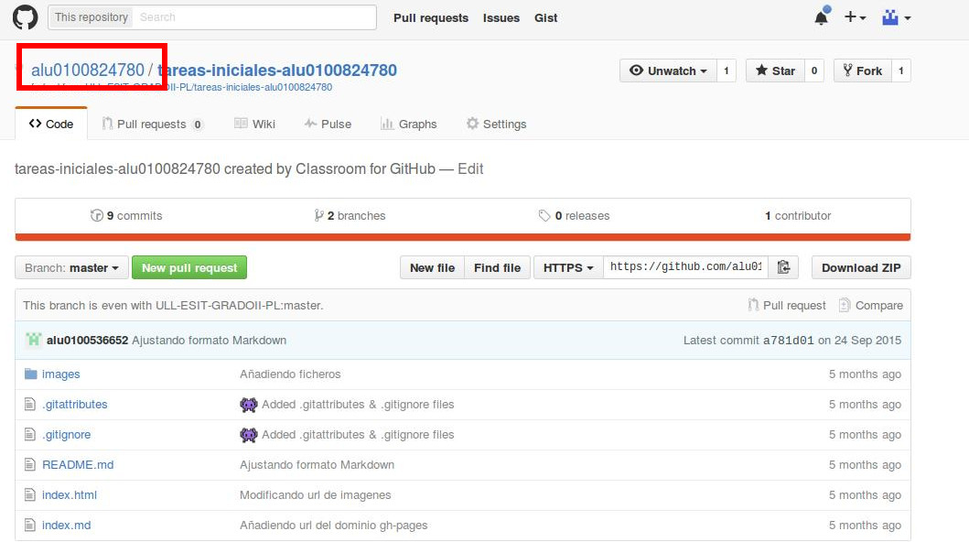Open .gitattributes row commit message link
969x542 pixels.
(358, 404)
